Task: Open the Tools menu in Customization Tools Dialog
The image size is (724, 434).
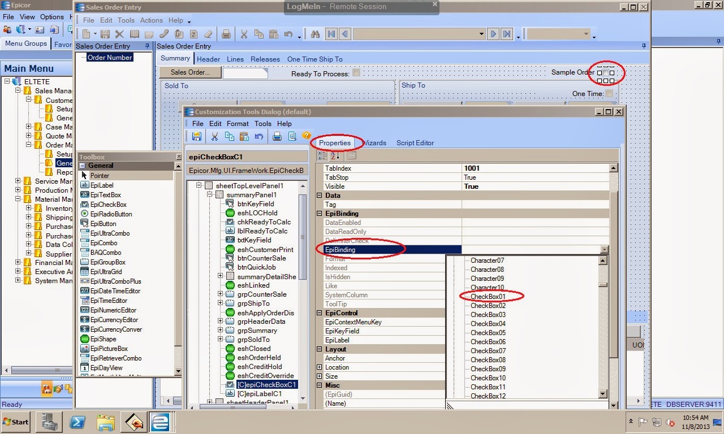Action: (x=262, y=123)
